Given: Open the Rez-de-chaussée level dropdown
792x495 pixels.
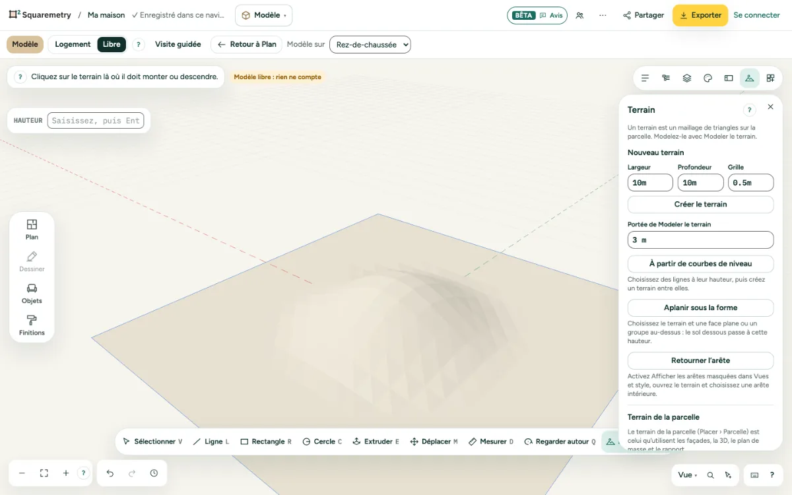Looking at the screenshot, I should pyautogui.click(x=370, y=44).
